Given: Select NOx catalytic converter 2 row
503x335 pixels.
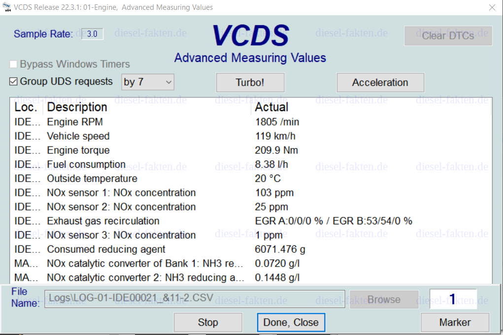Looking at the screenshot, I should tap(250, 277).
